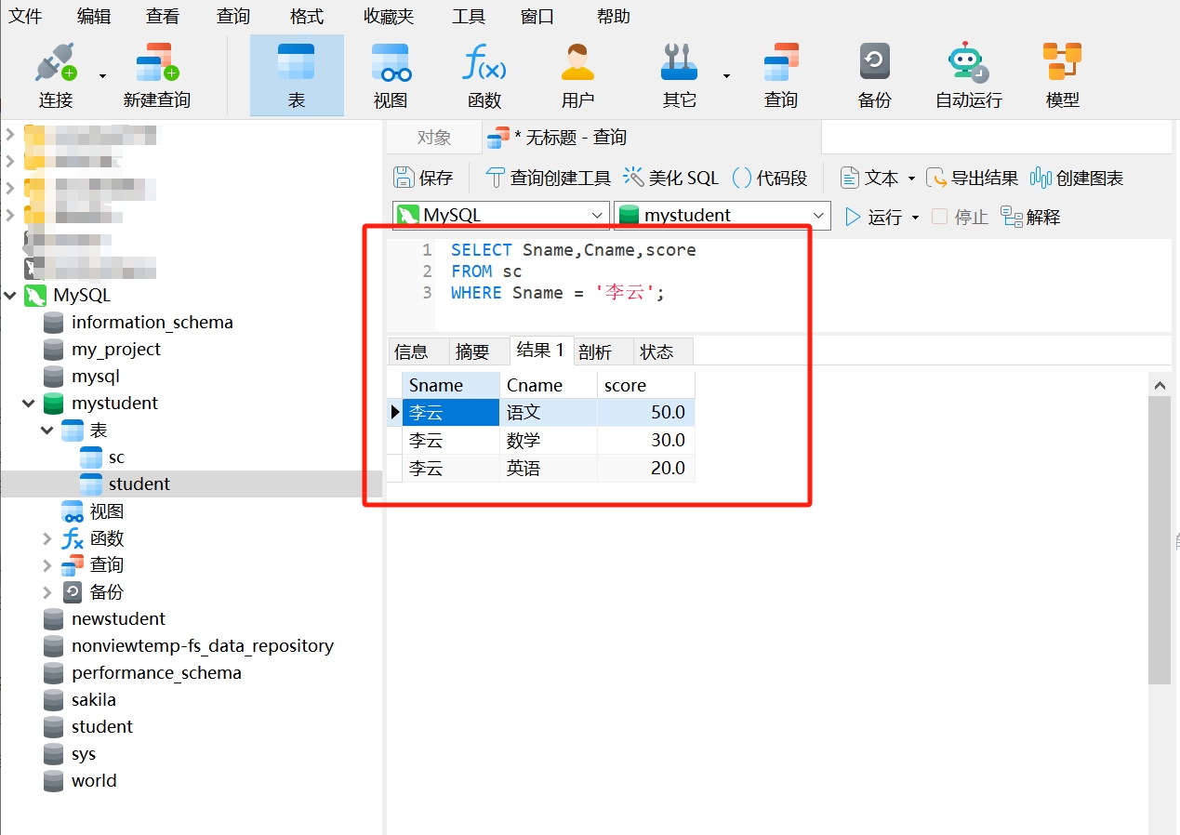This screenshot has height=835, width=1180.
Task: Open the 用户 (Users) management icon
Action: tap(577, 74)
